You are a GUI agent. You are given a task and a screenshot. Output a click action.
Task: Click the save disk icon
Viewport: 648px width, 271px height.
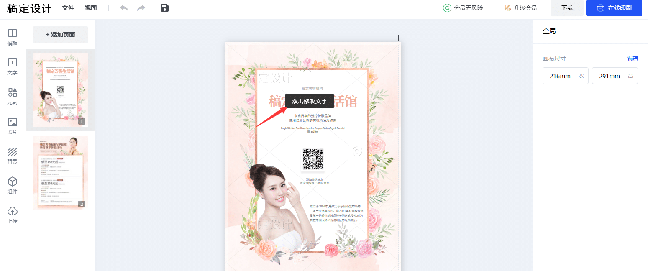(165, 8)
